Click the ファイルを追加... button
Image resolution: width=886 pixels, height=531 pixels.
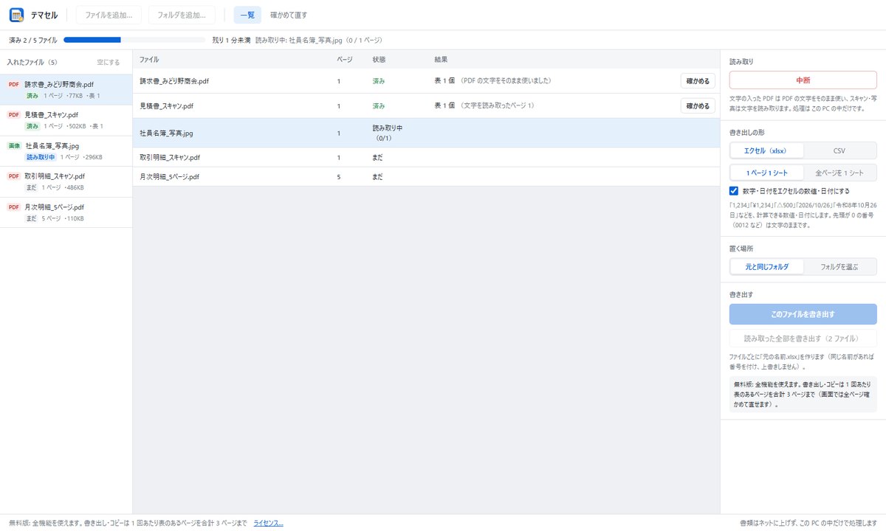109,15
